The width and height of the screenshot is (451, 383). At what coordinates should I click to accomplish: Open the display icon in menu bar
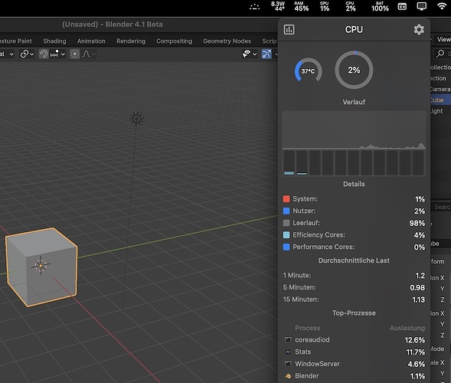coord(422,6)
